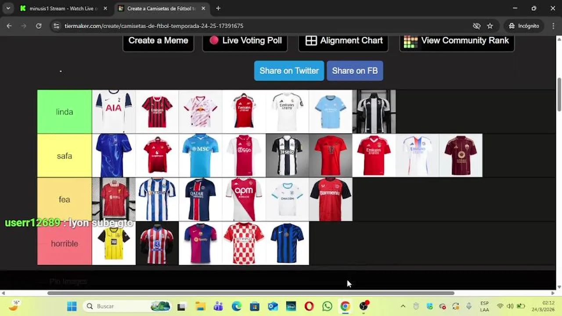
Task: Open the Incógnito profile indicator
Action: tap(524, 26)
